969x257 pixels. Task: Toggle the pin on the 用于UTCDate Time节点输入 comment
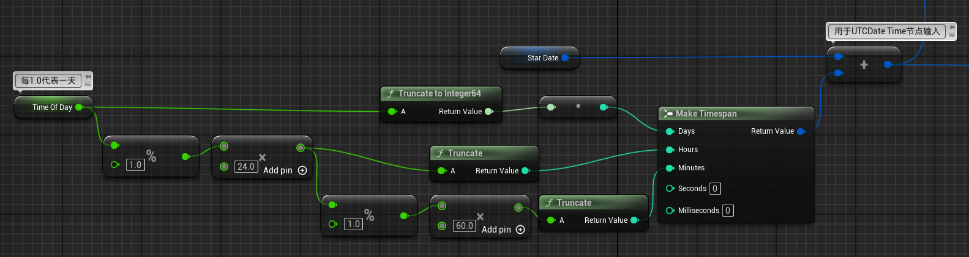(x=952, y=27)
